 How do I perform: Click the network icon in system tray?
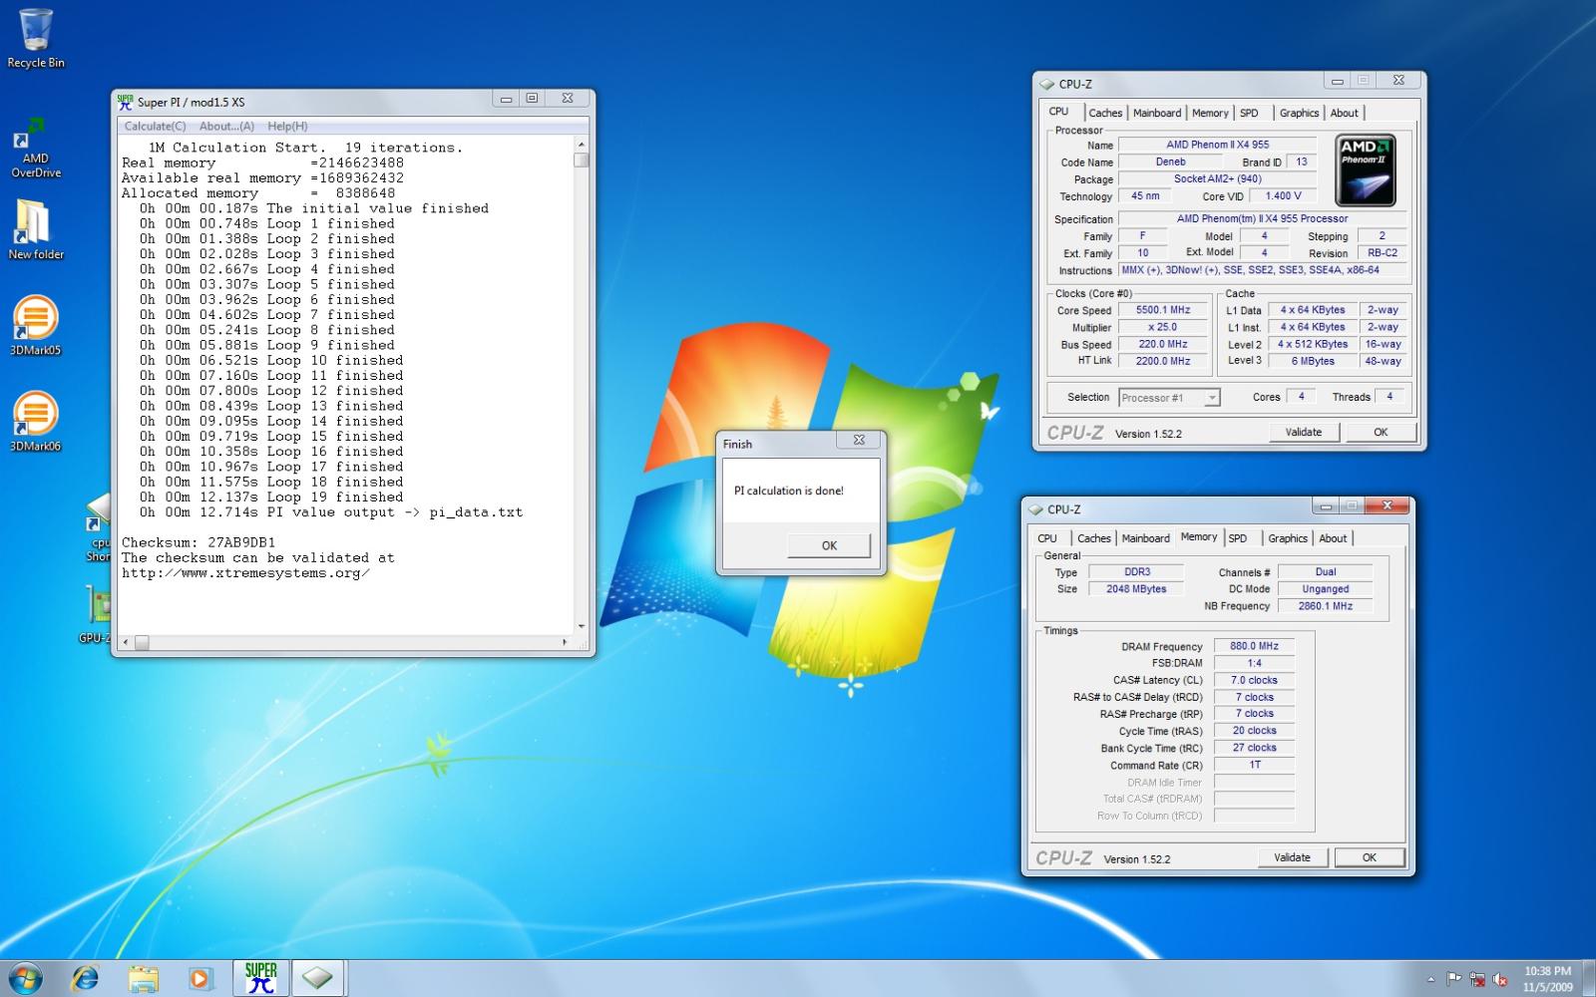1476,979
